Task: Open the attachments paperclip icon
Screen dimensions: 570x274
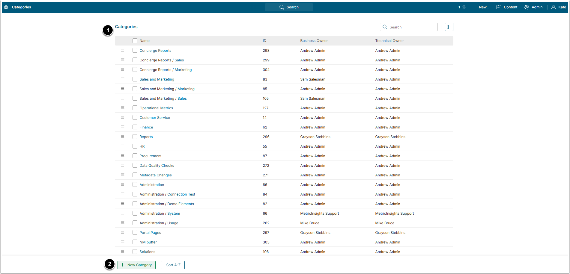Action: [463, 7]
